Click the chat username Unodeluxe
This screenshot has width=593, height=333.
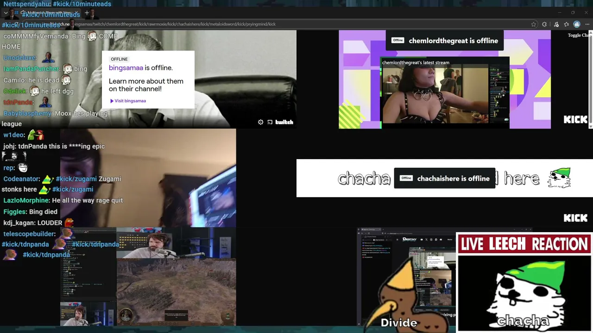[x=19, y=58]
